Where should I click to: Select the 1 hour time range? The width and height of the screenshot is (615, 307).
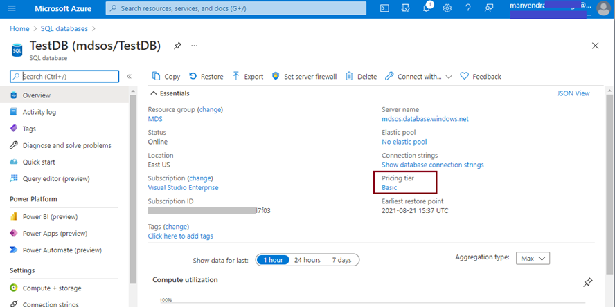270,260
